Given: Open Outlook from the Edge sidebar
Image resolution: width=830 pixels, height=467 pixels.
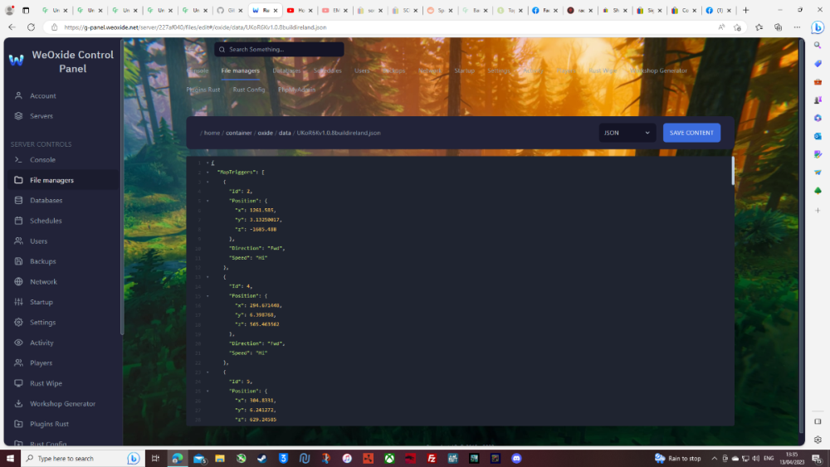Looking at the screenshot, I should tap(818, 136).
